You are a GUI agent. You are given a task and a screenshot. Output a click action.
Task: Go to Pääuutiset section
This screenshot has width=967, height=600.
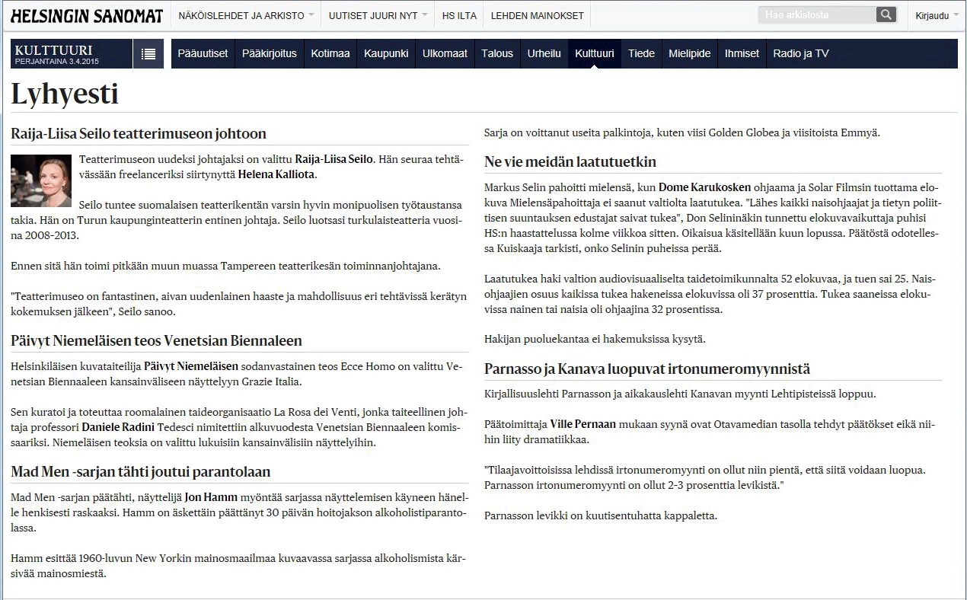pyautogui.click(x=203, y=53)
